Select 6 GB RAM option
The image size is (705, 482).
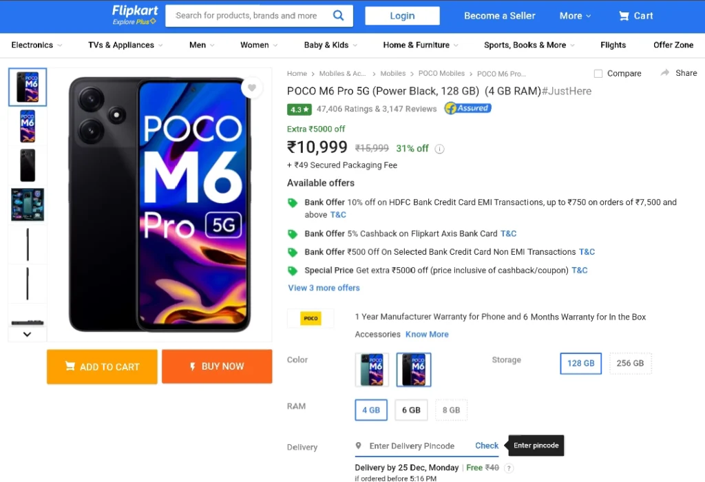tap(411, 410)
